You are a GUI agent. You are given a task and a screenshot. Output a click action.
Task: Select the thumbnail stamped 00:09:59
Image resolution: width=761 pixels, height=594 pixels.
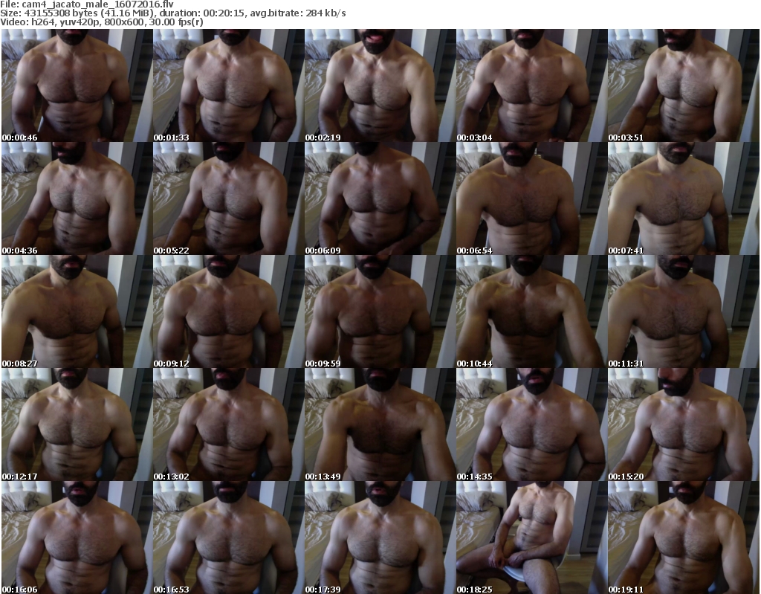point(380,311)
